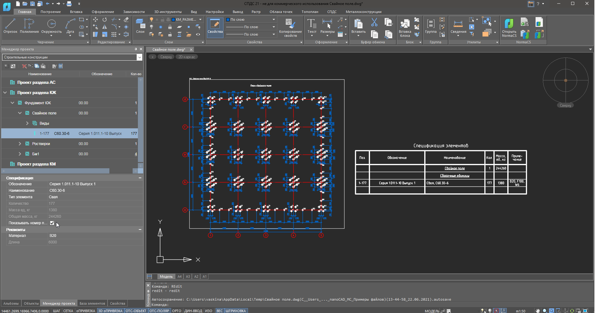Click the blue layer color swatch KM_РАЗМЕ
This screenshot has height=313, width=595.
[x=173, y=19]
